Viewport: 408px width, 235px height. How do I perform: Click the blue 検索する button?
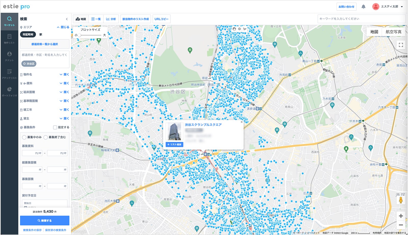[x=45, y=220]
